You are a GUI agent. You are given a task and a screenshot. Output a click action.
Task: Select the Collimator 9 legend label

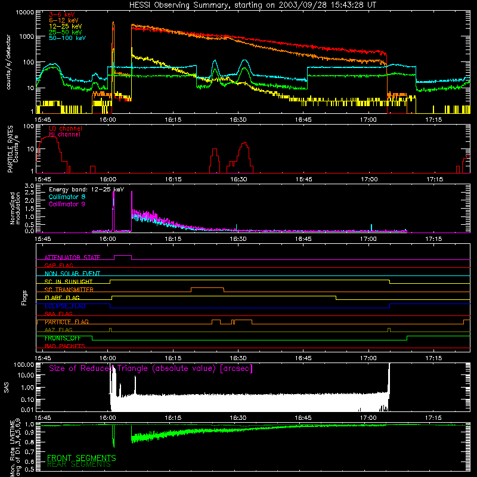point(67,204)
